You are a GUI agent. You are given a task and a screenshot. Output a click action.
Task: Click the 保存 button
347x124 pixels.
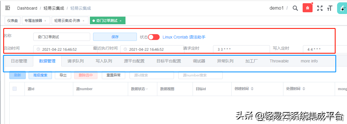pyautogui.click(x=115, y=37)
